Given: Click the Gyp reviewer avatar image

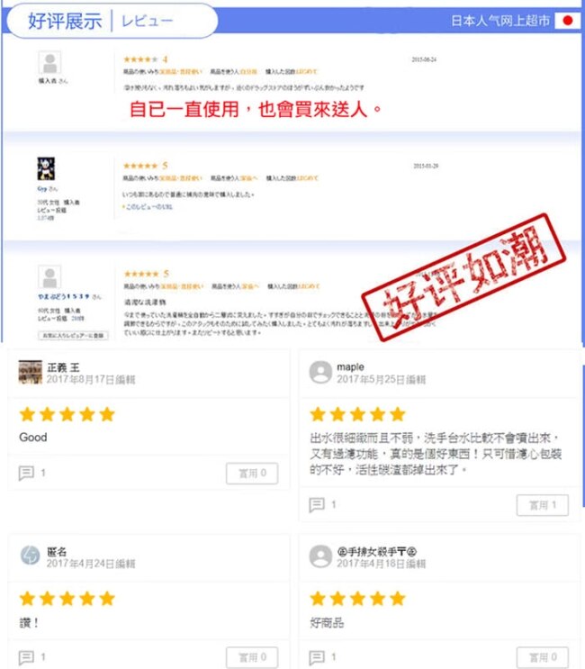Looking at the screenshot, I should pyautogui.click(x=46, y=169).
